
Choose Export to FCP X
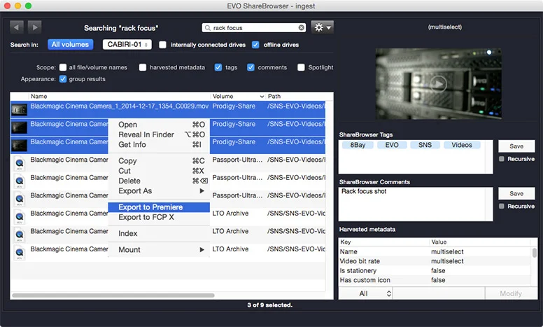(159, 217)
